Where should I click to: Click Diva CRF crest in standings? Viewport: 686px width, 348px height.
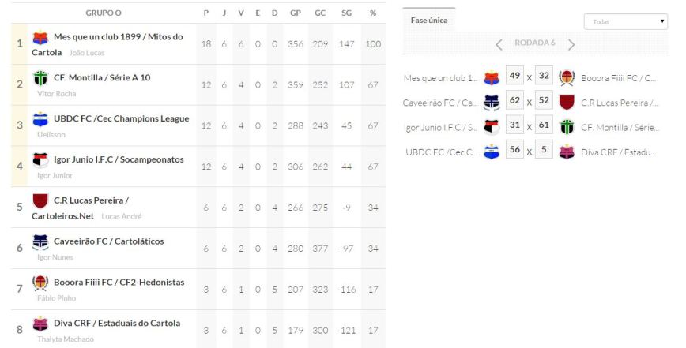pyautogui.click(x=40, y=324)
